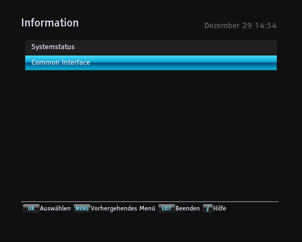
Task: Hit the EXIT key icon
Action: tap(167, 208)
